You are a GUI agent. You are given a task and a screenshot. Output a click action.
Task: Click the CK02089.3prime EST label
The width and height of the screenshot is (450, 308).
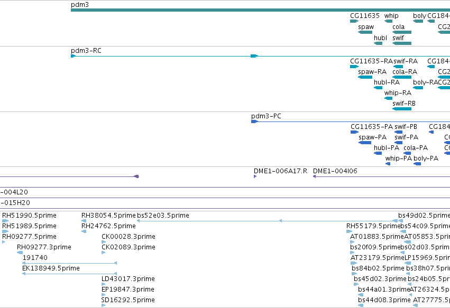[128, 247]
